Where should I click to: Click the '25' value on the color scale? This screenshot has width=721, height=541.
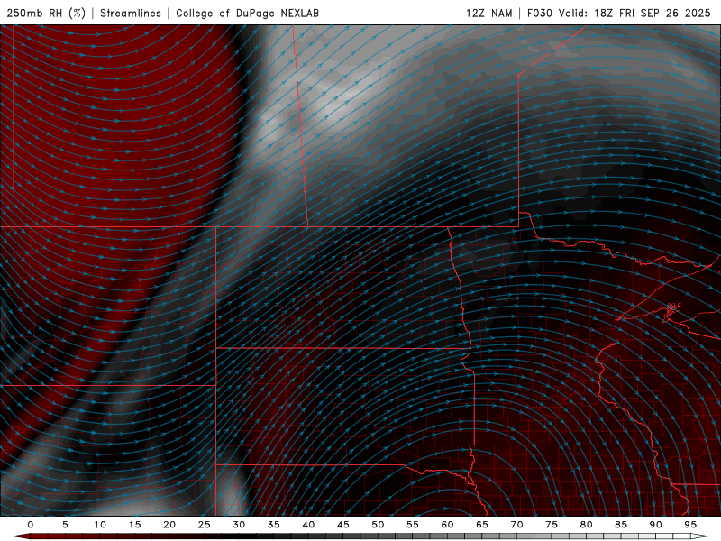tap(205, 525)
